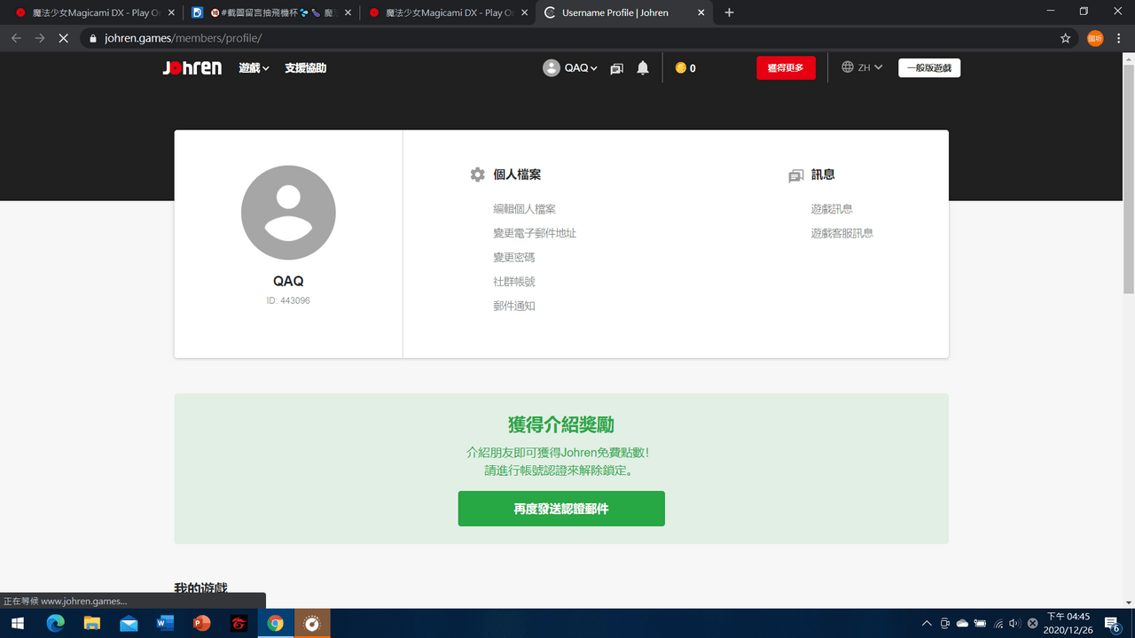Switch to the first Magicami DX tab
This screenshot has height=638, width=1135.
[94, 12]
